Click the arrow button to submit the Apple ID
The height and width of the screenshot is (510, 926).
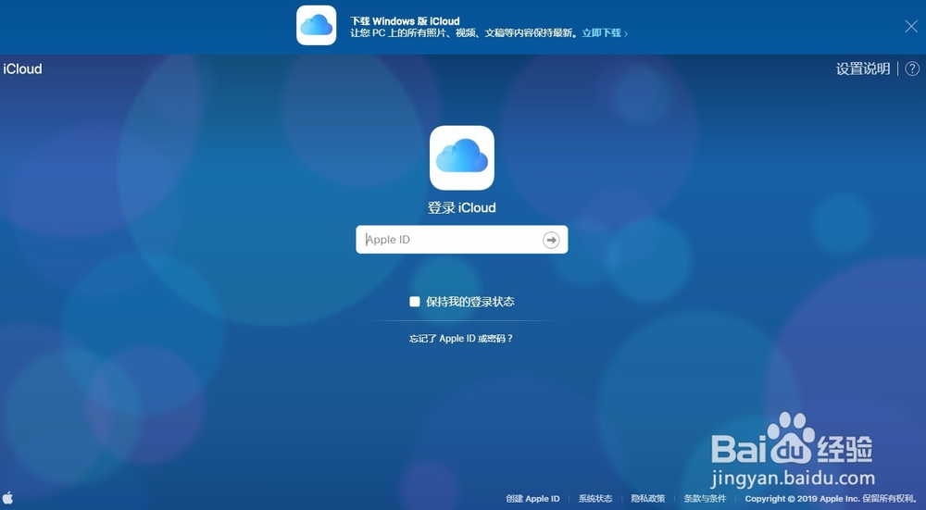click(551, 240)
